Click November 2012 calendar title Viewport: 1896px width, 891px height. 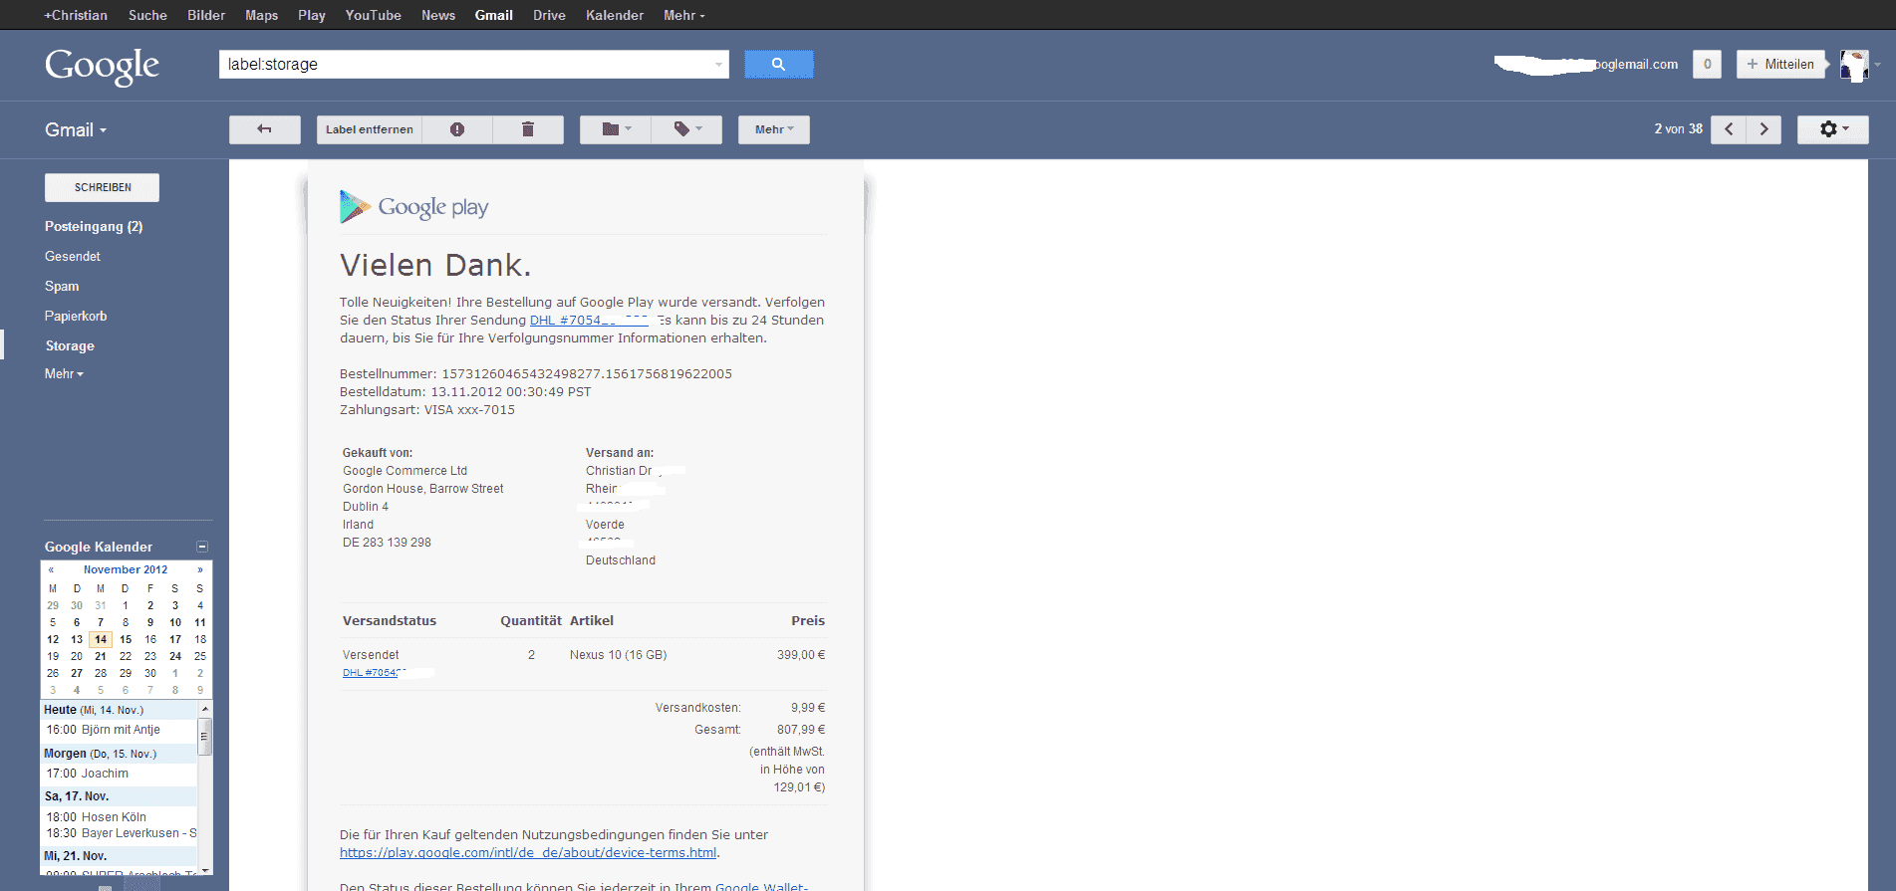coord(126,569)
